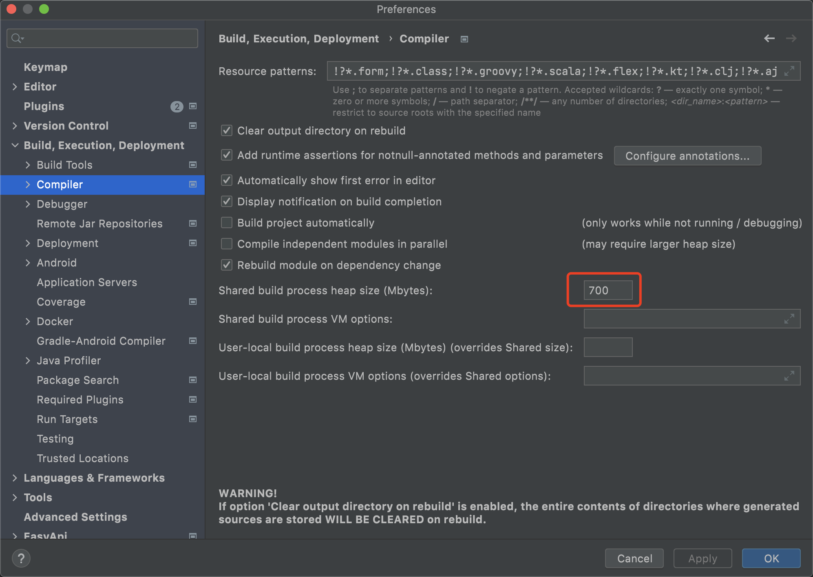This screenshot has height=577, width=813.
Task: Click the magnifier icon in the search field
Action: pos(16,38)
